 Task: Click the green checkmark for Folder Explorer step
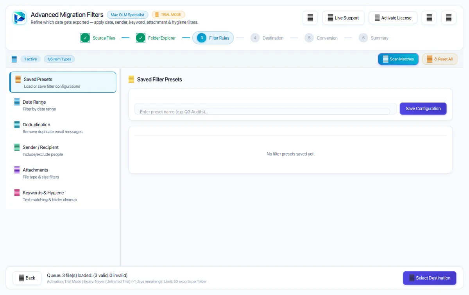click(141, 38)
